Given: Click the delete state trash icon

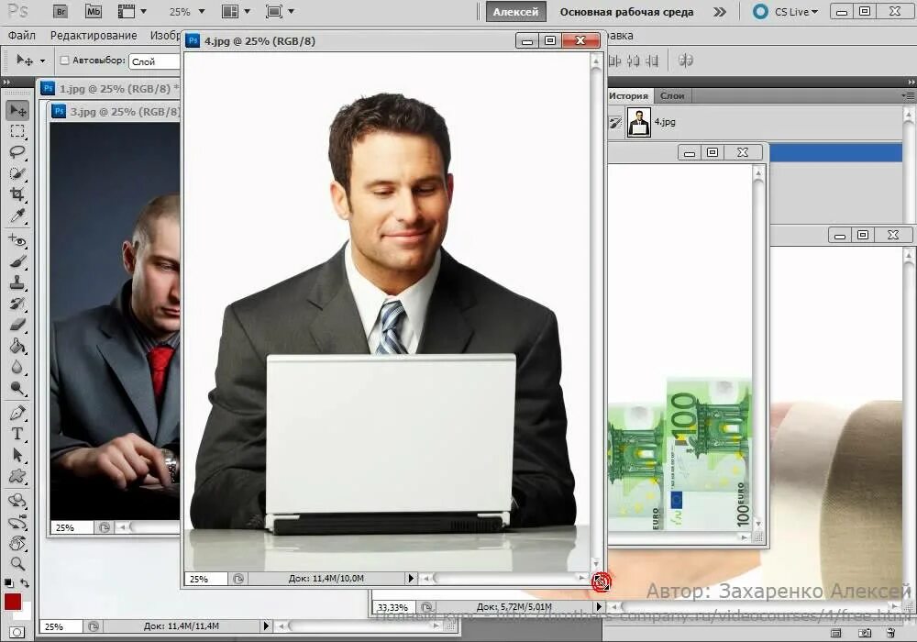Looking at the screenshot, I should click(890, 633).
